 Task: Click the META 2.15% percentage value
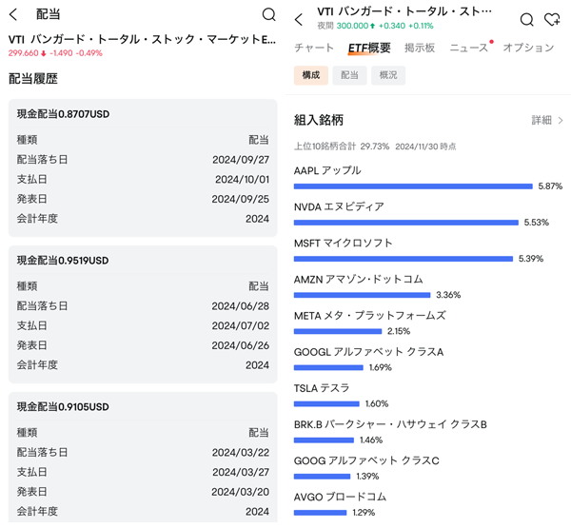pos(399,331)
